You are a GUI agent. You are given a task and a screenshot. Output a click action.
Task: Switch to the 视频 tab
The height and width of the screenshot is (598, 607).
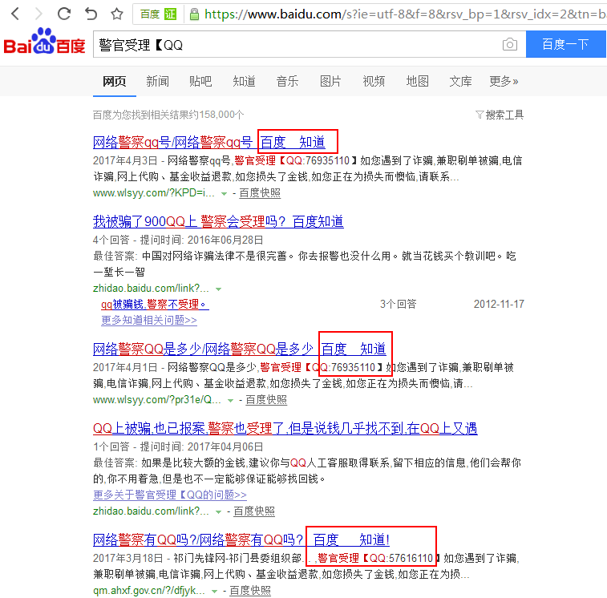(374, 81)
